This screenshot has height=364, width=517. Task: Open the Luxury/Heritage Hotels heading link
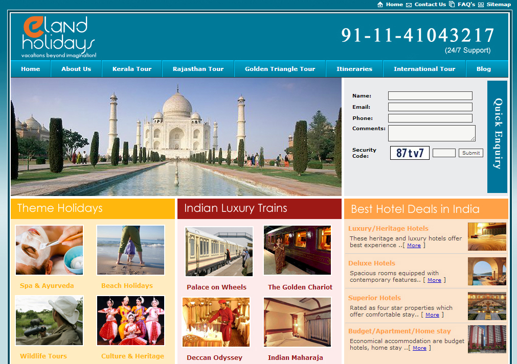tap(388, 229)
